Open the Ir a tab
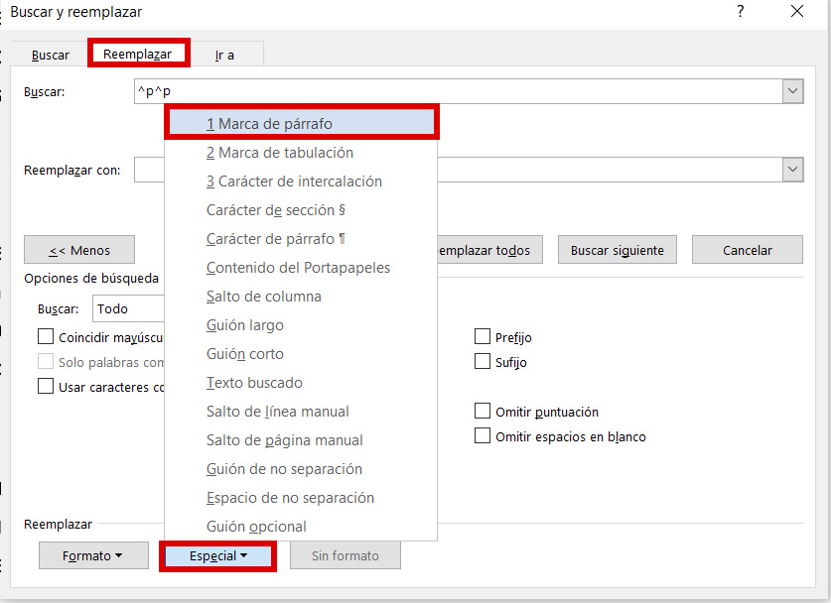Screen dimensions: 831x603 [x=224, y=55]
